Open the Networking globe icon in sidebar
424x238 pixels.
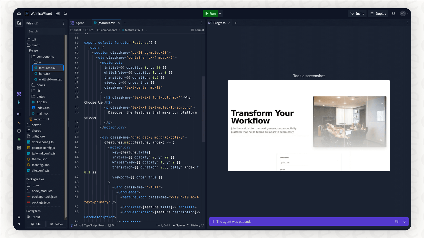[x=19, y=139]
